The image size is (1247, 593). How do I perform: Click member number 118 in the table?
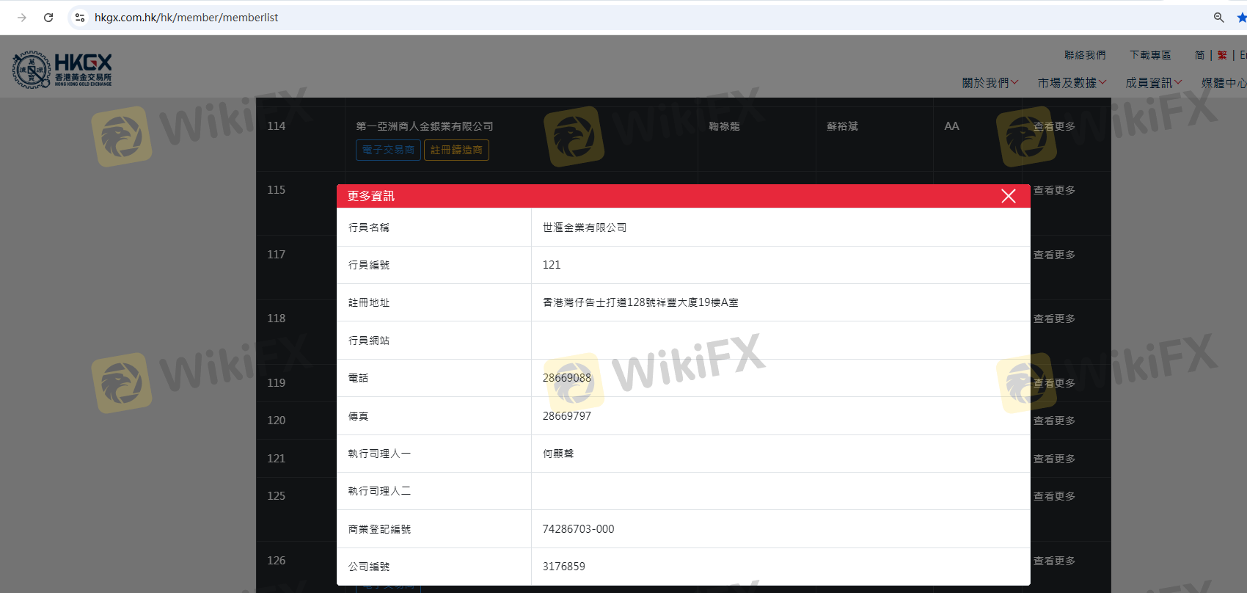(277, 319)
